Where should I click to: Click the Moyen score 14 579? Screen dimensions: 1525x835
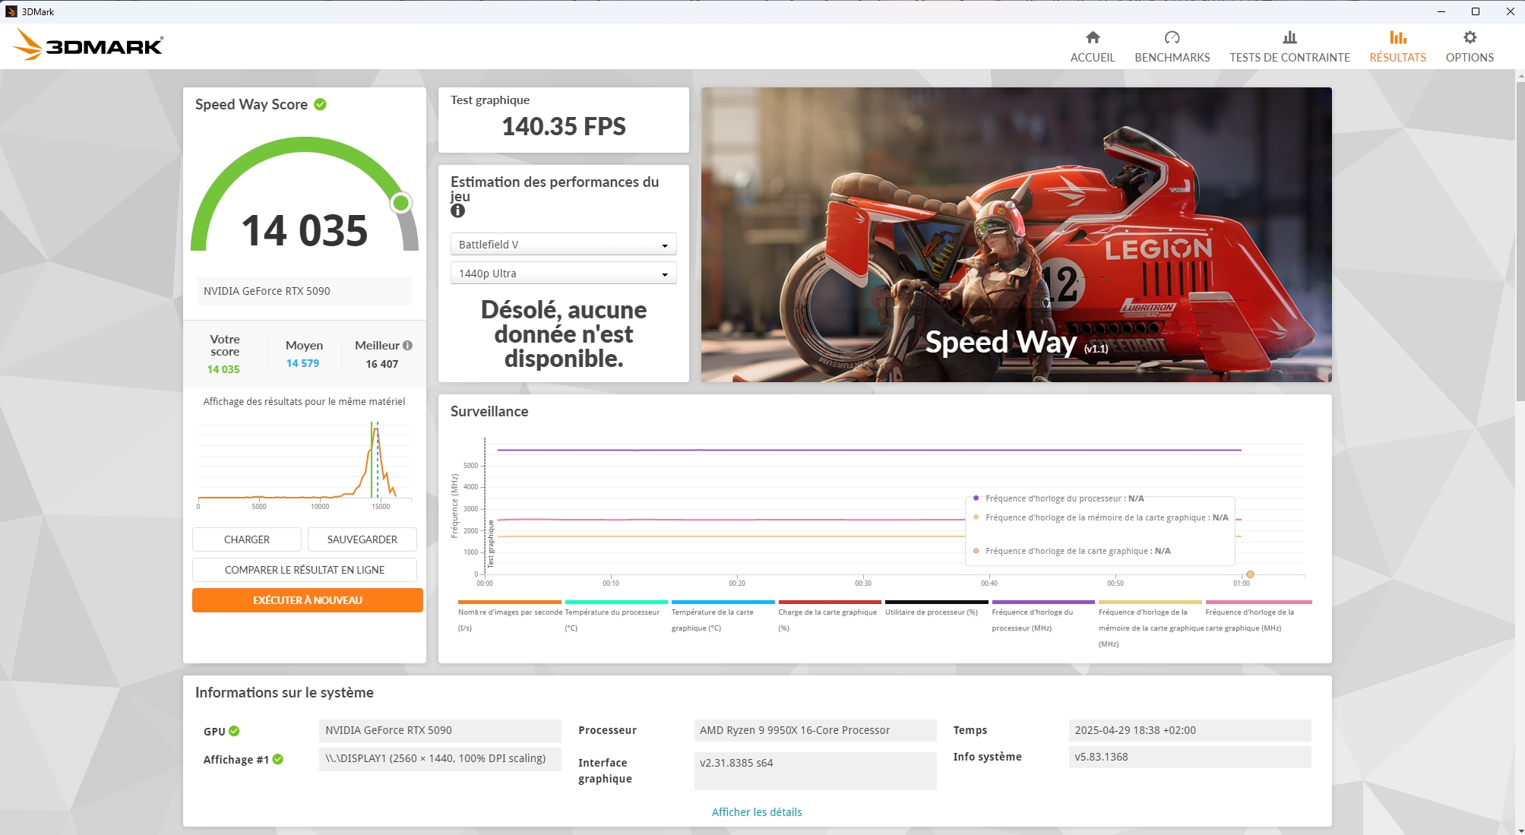click(302, 363)
